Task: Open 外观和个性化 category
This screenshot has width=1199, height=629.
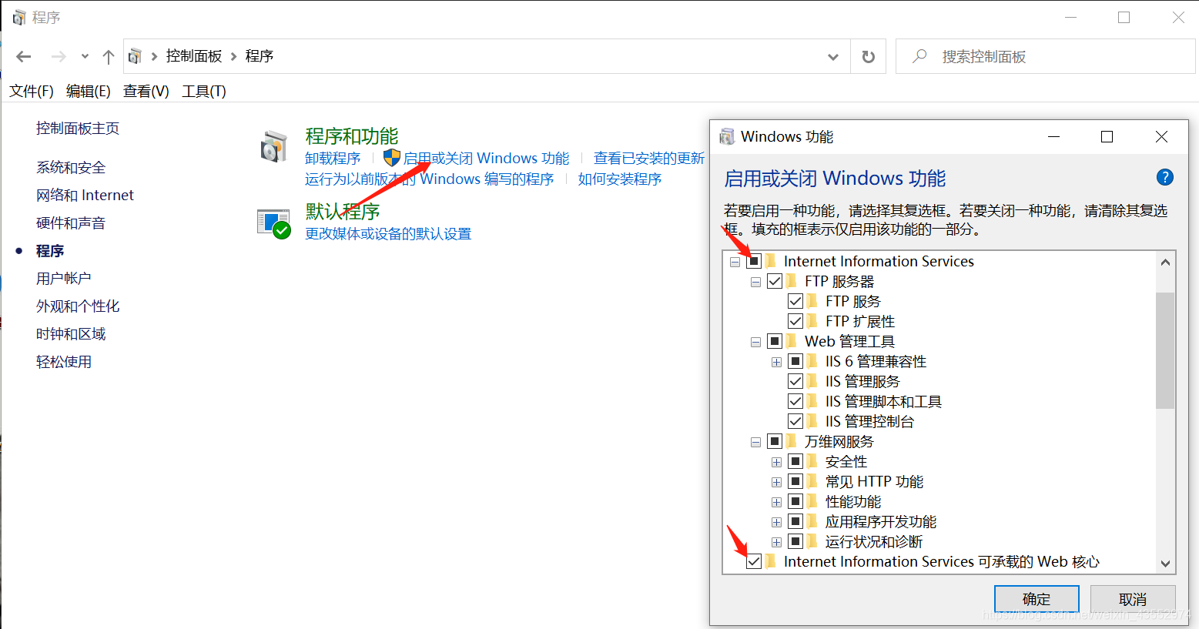Action: coord(78,306)
